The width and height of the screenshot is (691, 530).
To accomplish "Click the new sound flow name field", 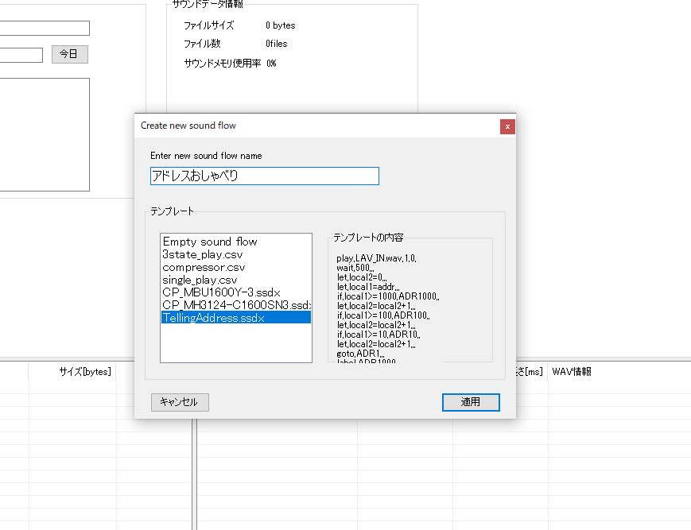I will coord(264,176).
